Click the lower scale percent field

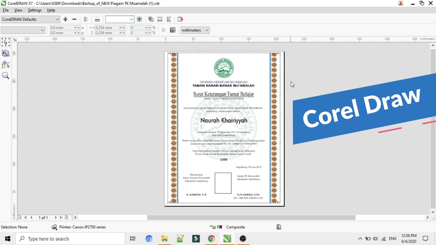pyautogui.click(x=137, y=33)
